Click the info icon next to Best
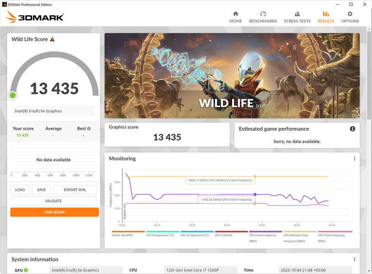Image resolution: width=372 pixels, height=274 pixels. click(89, 129)
